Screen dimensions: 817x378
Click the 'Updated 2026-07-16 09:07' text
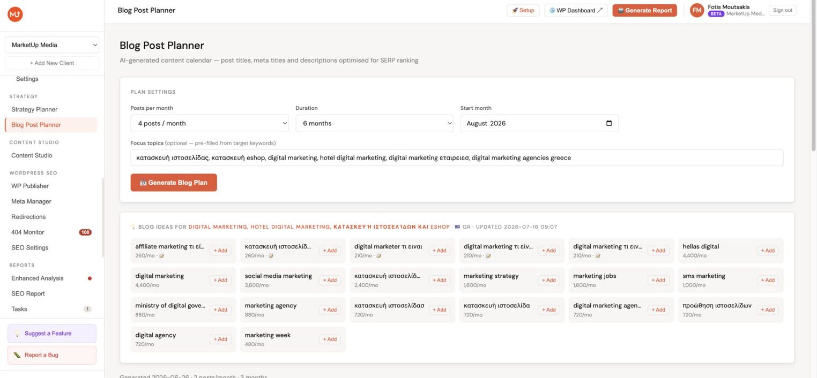coord(517,227)
